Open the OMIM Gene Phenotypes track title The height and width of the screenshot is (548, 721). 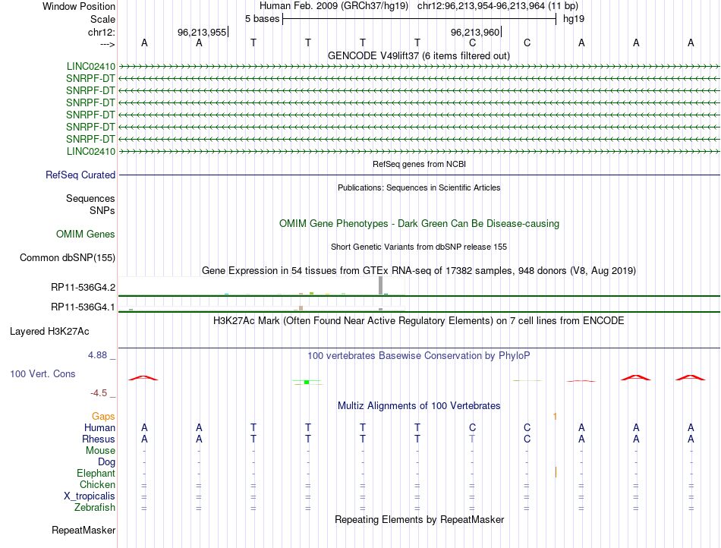(x=419, y=223)
